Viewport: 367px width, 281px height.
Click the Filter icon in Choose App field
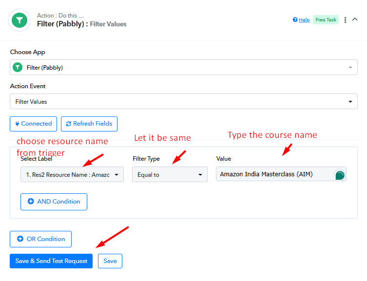click(18, 67)
